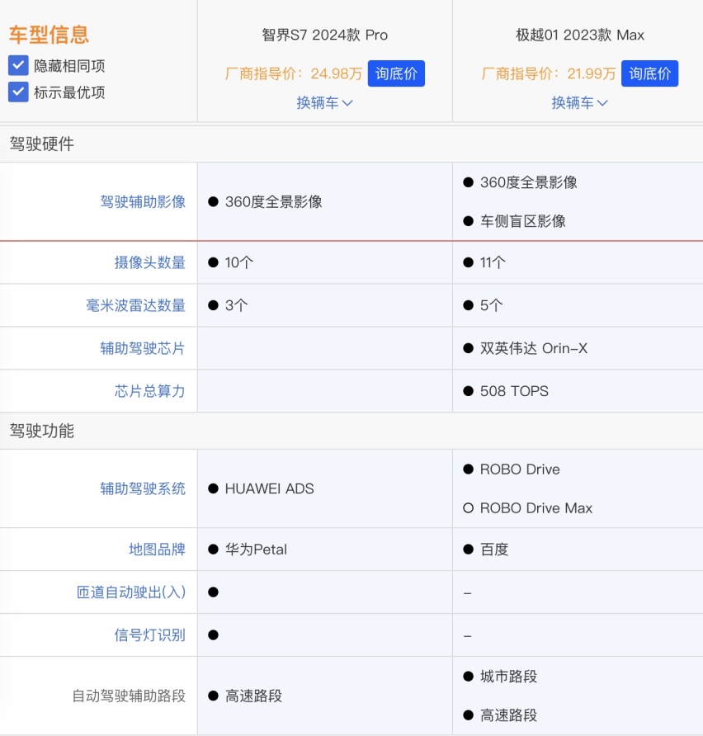Image resolution: width=703 pixels, height=736 pixels.
Task: Select the 车型信息 heading
Action: click(x=49, y=35)
